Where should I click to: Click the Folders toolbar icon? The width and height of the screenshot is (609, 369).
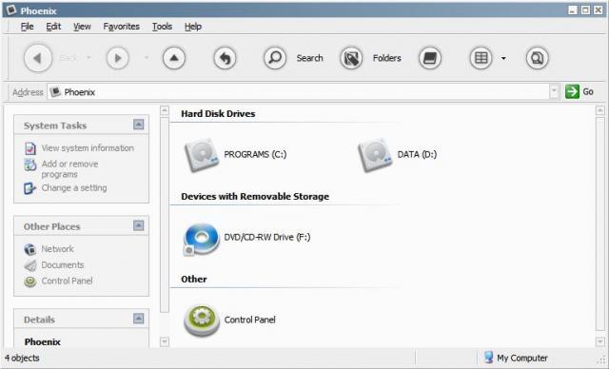351,58
